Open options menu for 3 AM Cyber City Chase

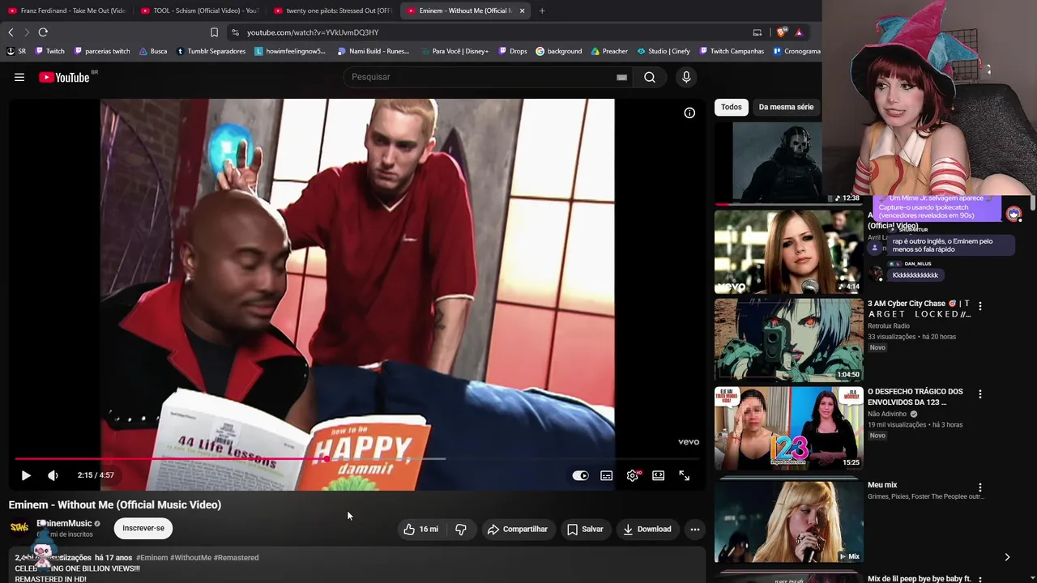980,306
